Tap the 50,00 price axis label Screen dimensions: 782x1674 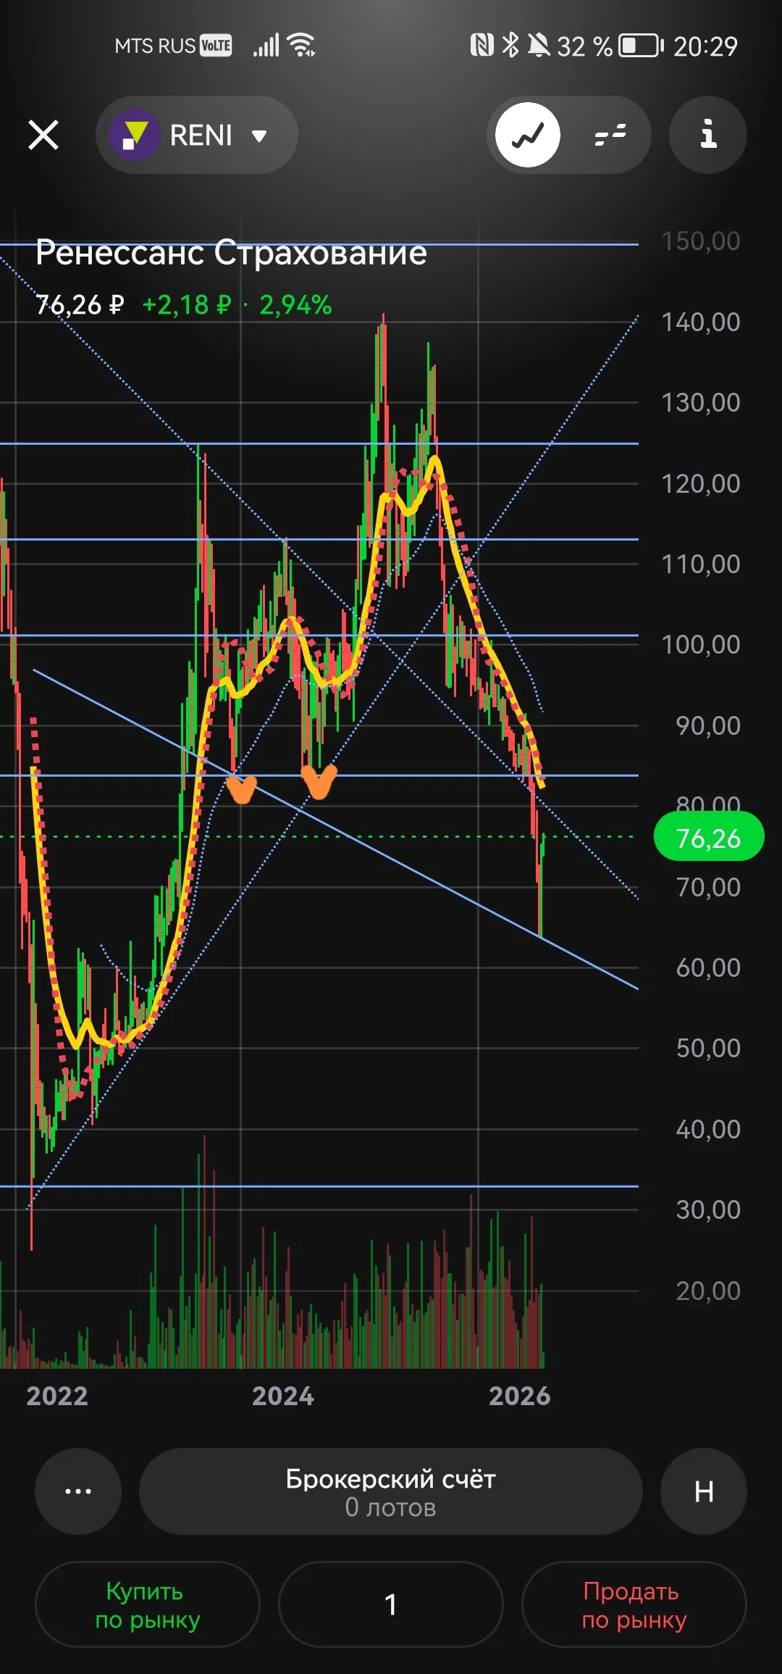coord(708,1048)
